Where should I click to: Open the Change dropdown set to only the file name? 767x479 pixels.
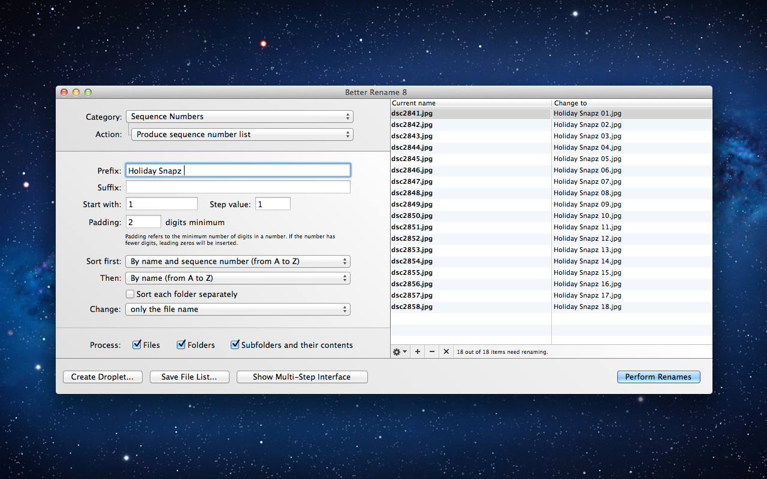click(x=238, y=309)
